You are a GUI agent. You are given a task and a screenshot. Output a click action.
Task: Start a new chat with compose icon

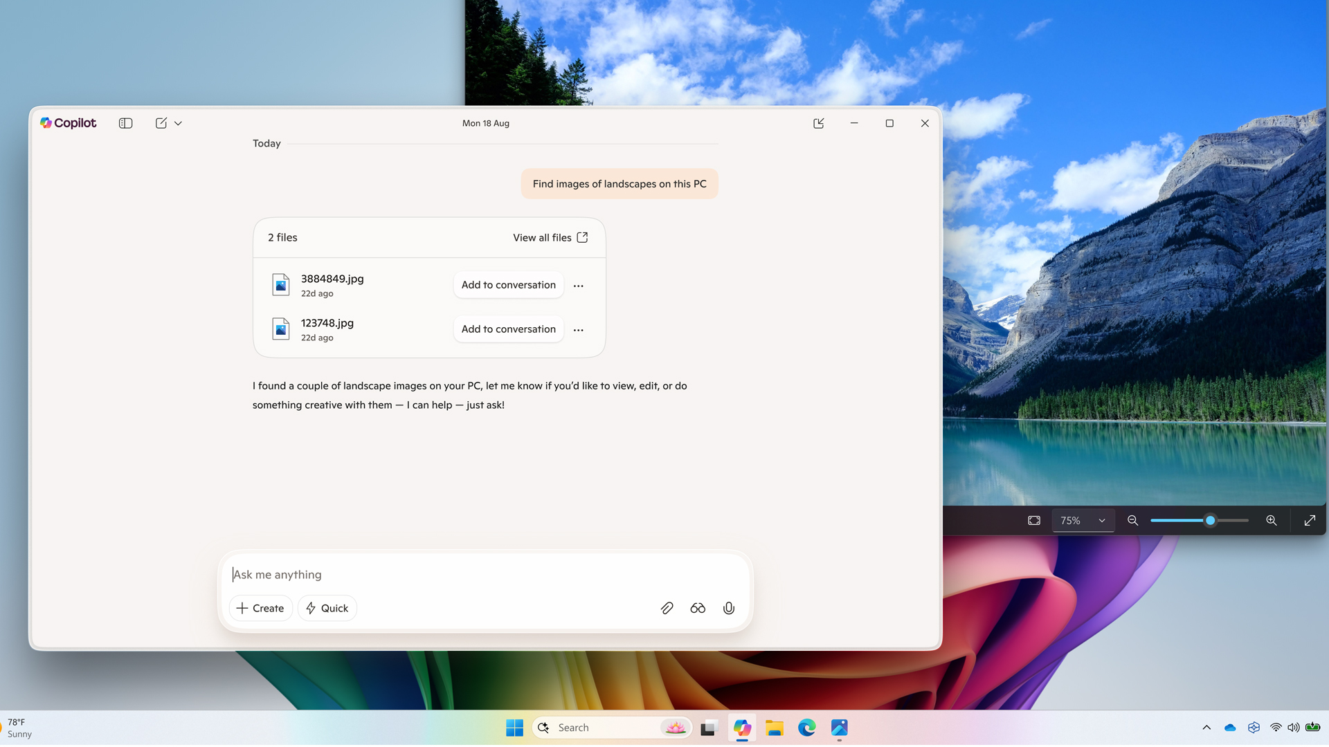pos(161,123)
